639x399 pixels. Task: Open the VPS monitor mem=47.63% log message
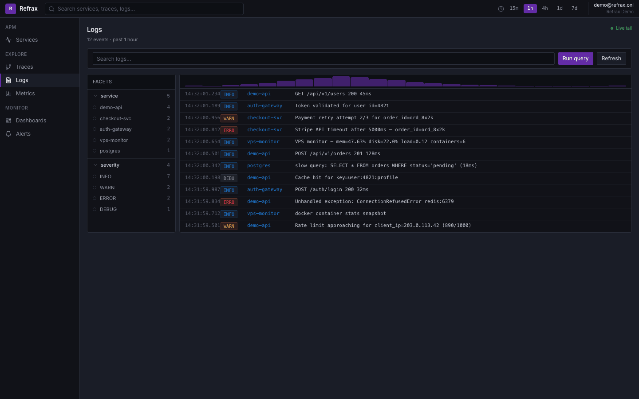coord(380,142)
